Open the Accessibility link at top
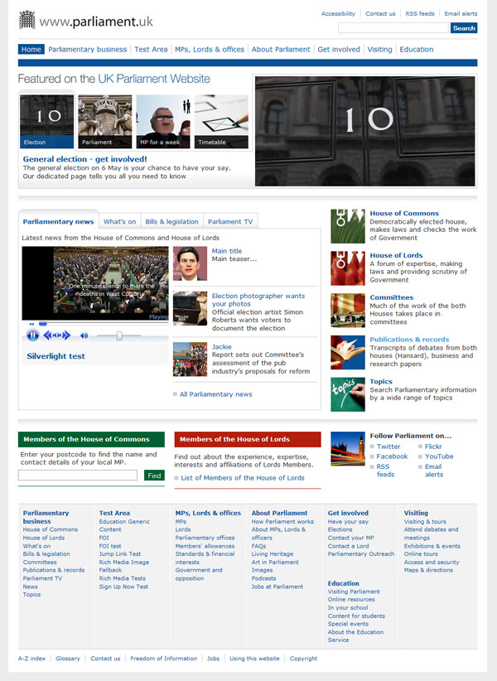Image resolution: width=497 pixels, height=681 pixels. (338, 13)
